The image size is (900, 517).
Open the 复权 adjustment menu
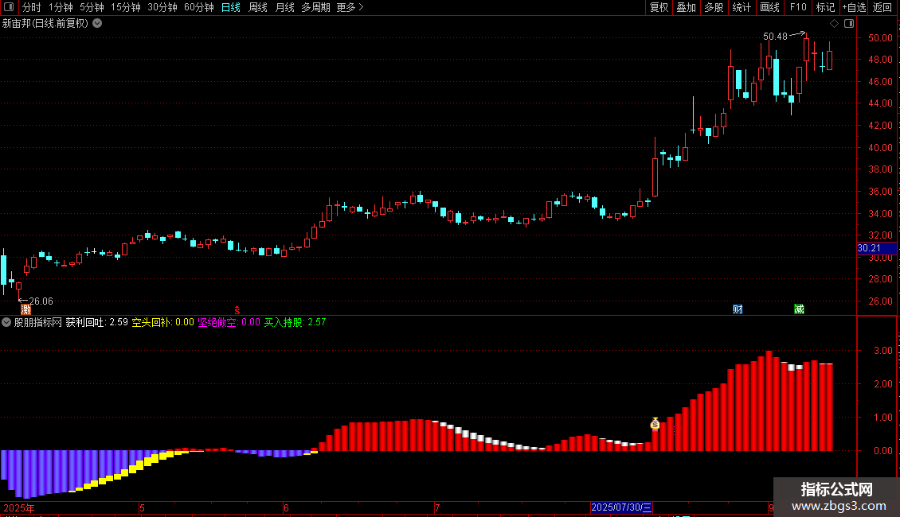tap(659, 7)
